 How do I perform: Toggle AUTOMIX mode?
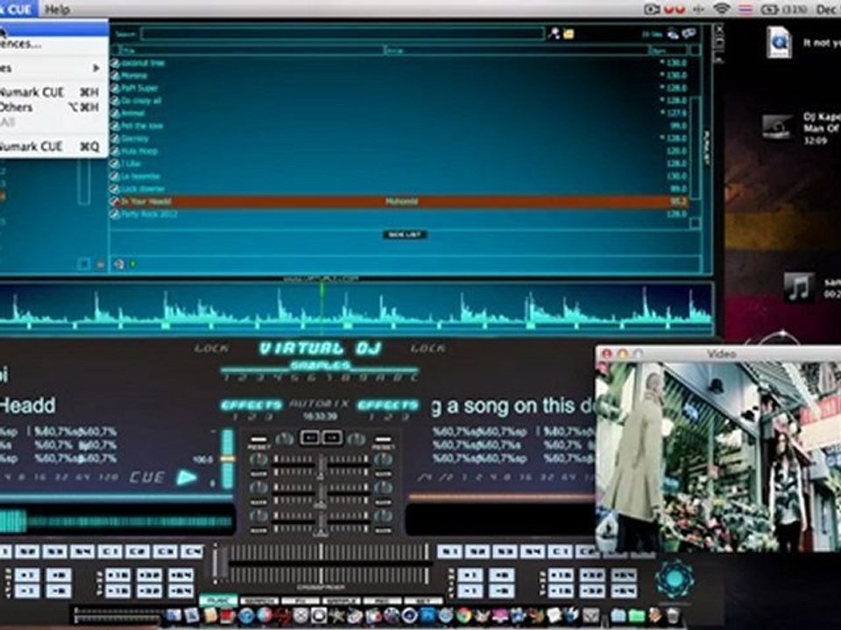point(320,404)
